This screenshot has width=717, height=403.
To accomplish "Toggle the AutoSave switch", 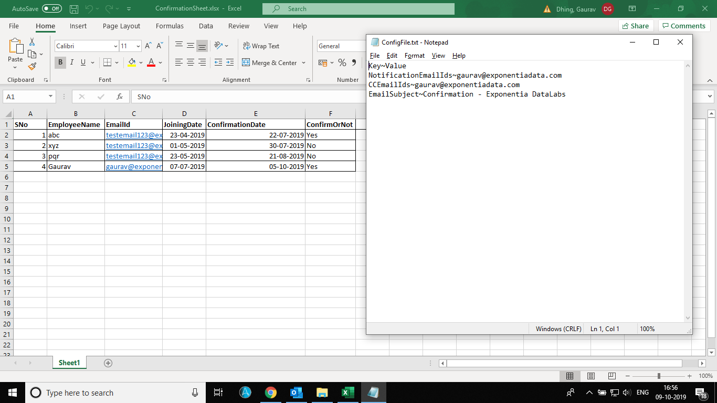I will click(x=51, y=9).
